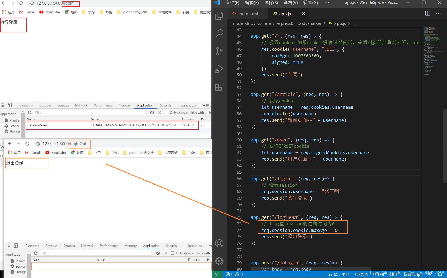Clear all cookies in lower DevTools
The image size is (447, 278).
click(x=158, y=253)
